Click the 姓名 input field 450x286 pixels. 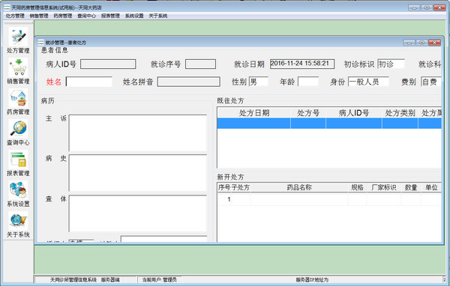pos(89,82)
